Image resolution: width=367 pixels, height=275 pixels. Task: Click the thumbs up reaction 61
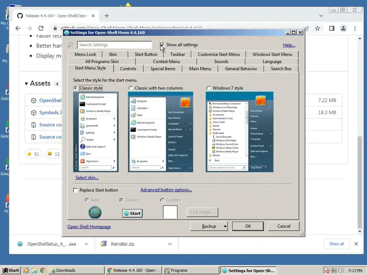pos(33,154)
